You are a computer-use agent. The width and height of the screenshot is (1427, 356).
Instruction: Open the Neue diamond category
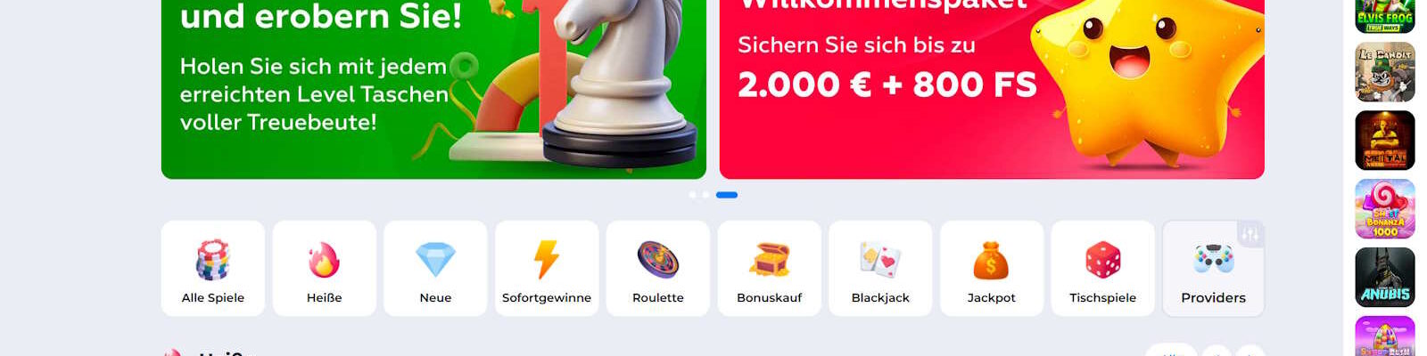[x=435, y=269]
